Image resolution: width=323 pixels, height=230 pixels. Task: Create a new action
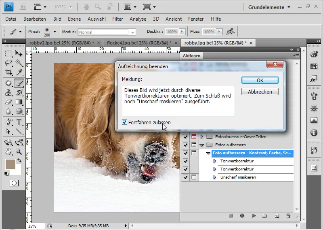pos(277,216)
